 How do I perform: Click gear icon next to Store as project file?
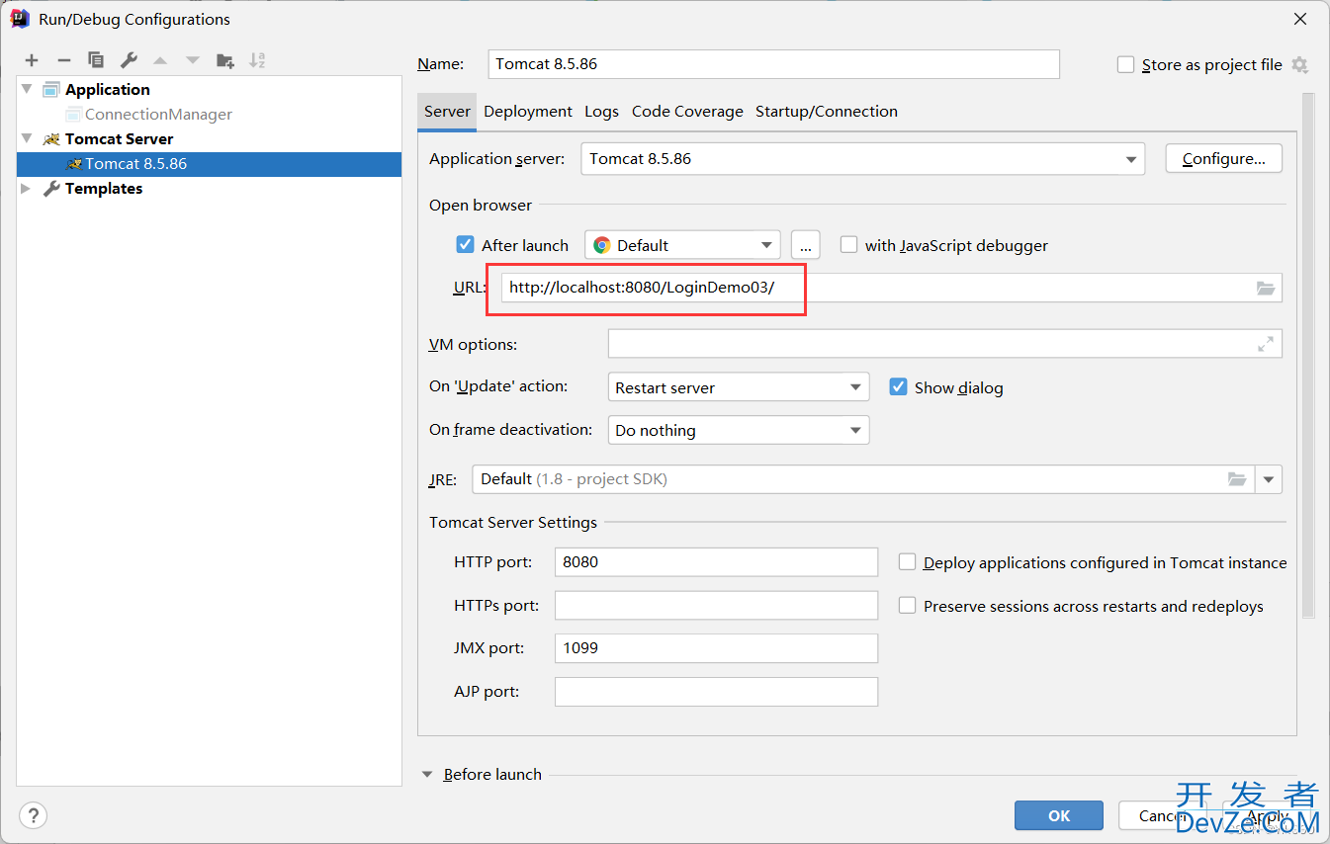1299,65
